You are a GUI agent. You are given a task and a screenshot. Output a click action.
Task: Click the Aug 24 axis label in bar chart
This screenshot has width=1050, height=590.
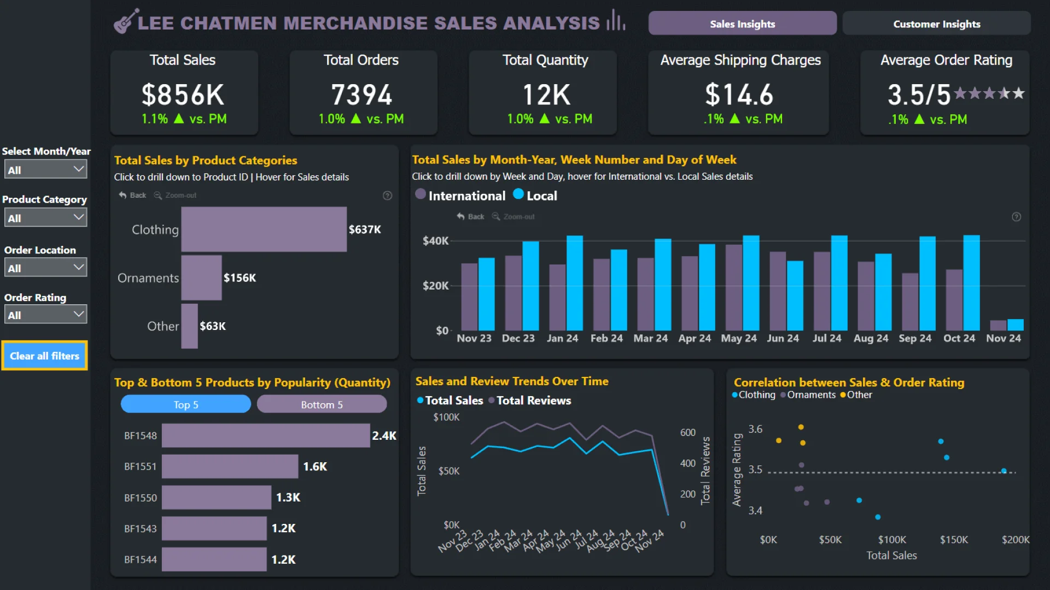871,338
